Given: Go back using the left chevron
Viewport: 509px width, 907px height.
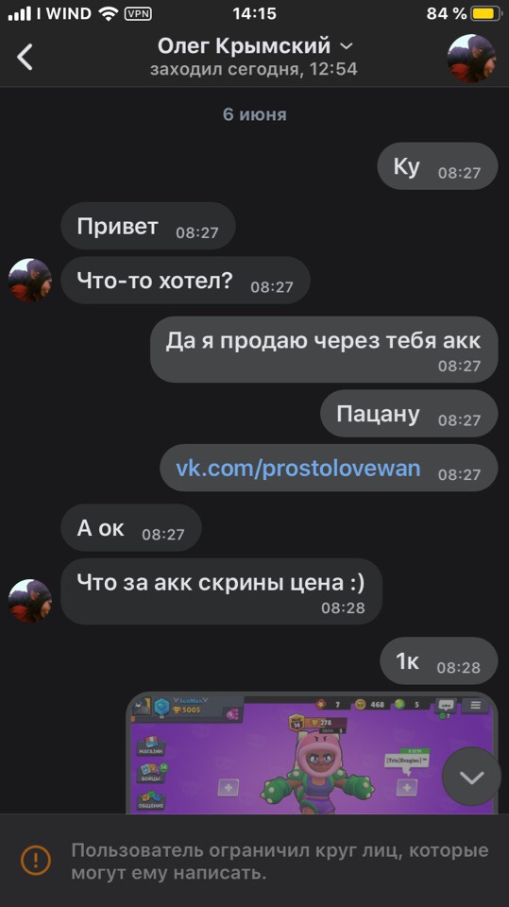Looking at the screenshot, I should click(x=25, y=58).
